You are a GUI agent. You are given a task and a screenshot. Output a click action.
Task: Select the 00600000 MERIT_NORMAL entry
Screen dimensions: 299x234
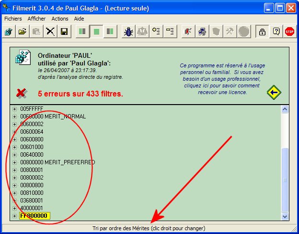[x=53, y=117]
